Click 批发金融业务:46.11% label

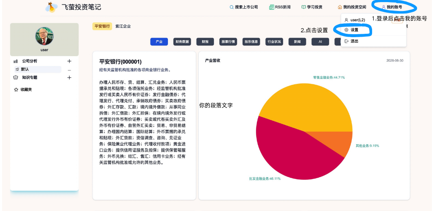[x=265, y=179]
